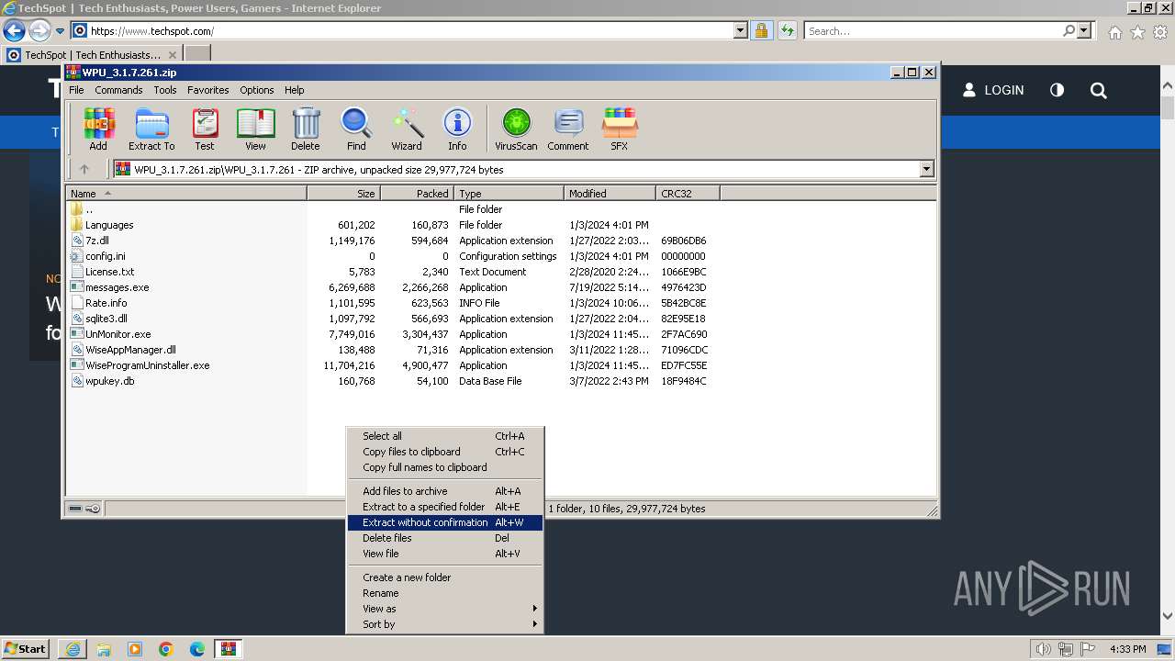The image size is (1175, 661).
Task: Expand the archive path dropdown
Action: (926, 169)
